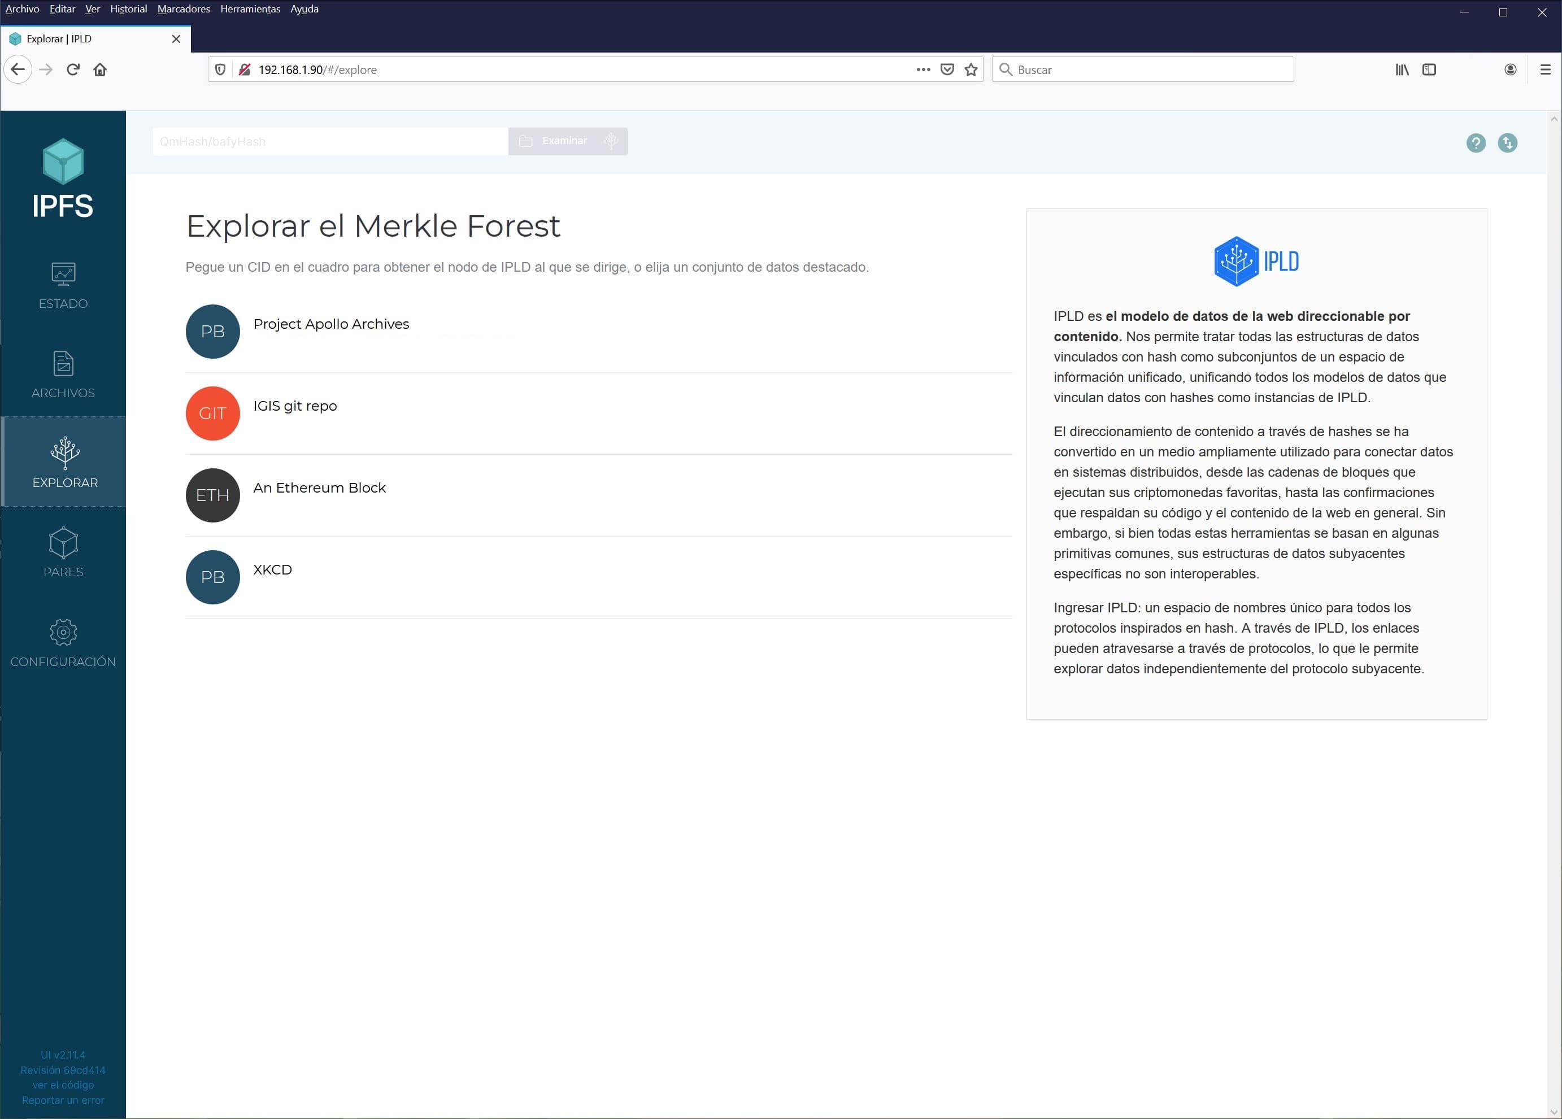Open the Pares cube icon
This screenshot has height=1119, width=1562.
[x=63, y=543]
